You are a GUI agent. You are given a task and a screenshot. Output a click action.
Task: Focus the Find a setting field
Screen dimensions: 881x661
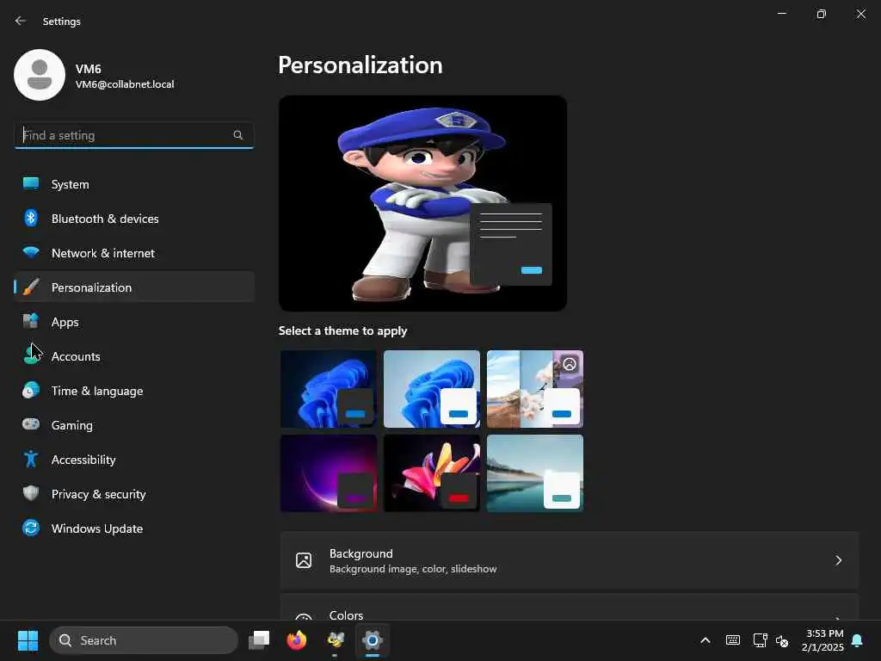click(x=133, y=135)
